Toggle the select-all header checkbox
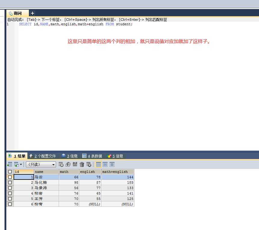259x230 pixels. (10, 172)
